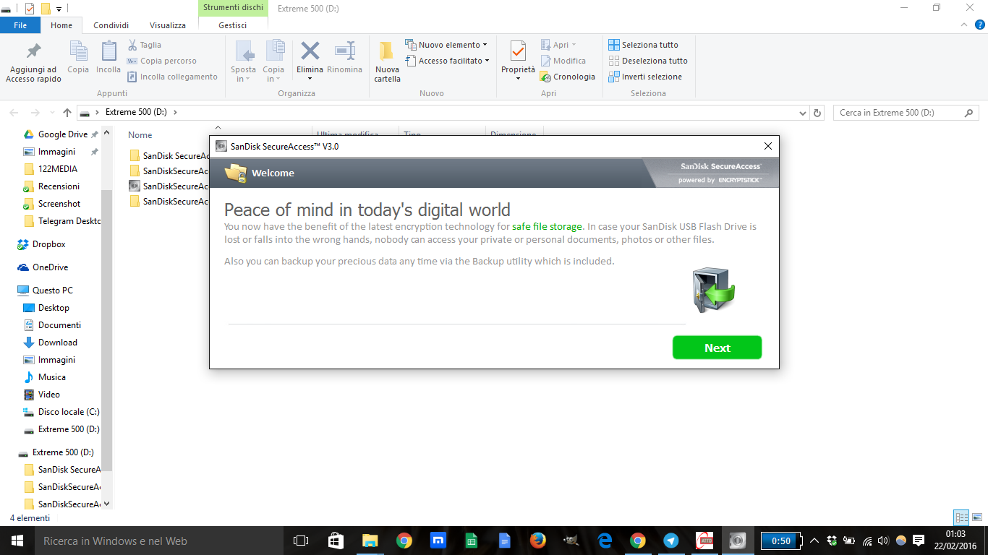988x555 pixels.
Task: Click Deseleziona tutto
Action: coord(648,61)
